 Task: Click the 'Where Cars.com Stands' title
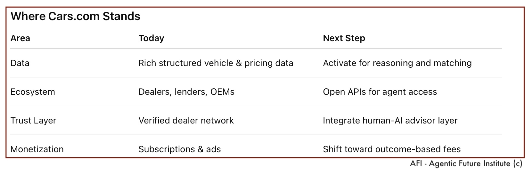[x=76, y=16]
